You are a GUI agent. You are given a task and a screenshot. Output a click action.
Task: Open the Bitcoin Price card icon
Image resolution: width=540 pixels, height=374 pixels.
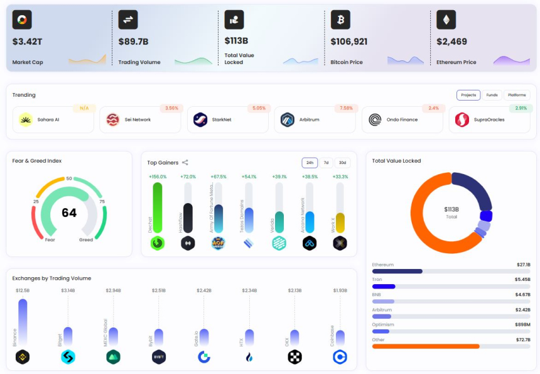(340, 19)
